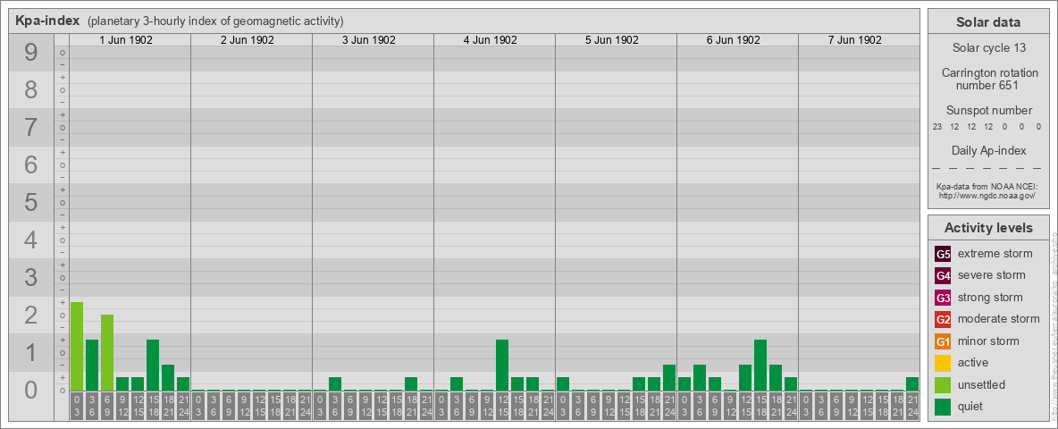Click the Carrington rotation number 651 text
1058x429 pixels.
[x=989, y=79]
